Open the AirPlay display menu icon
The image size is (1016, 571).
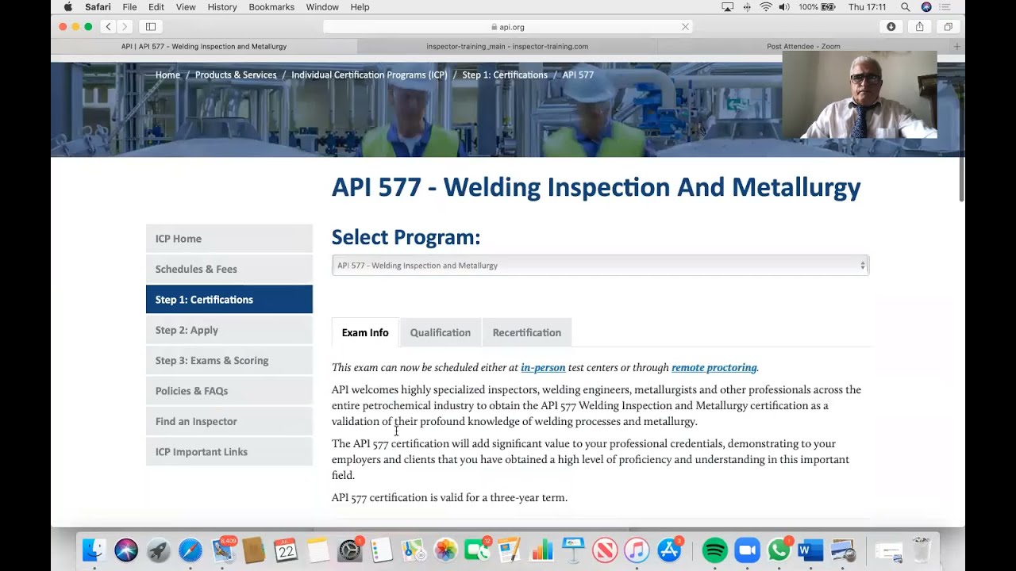tap(728, 7)
